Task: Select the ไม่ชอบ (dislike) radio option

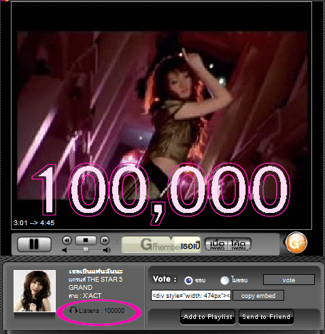Action: pyautogui.click(x=224, y=280)
